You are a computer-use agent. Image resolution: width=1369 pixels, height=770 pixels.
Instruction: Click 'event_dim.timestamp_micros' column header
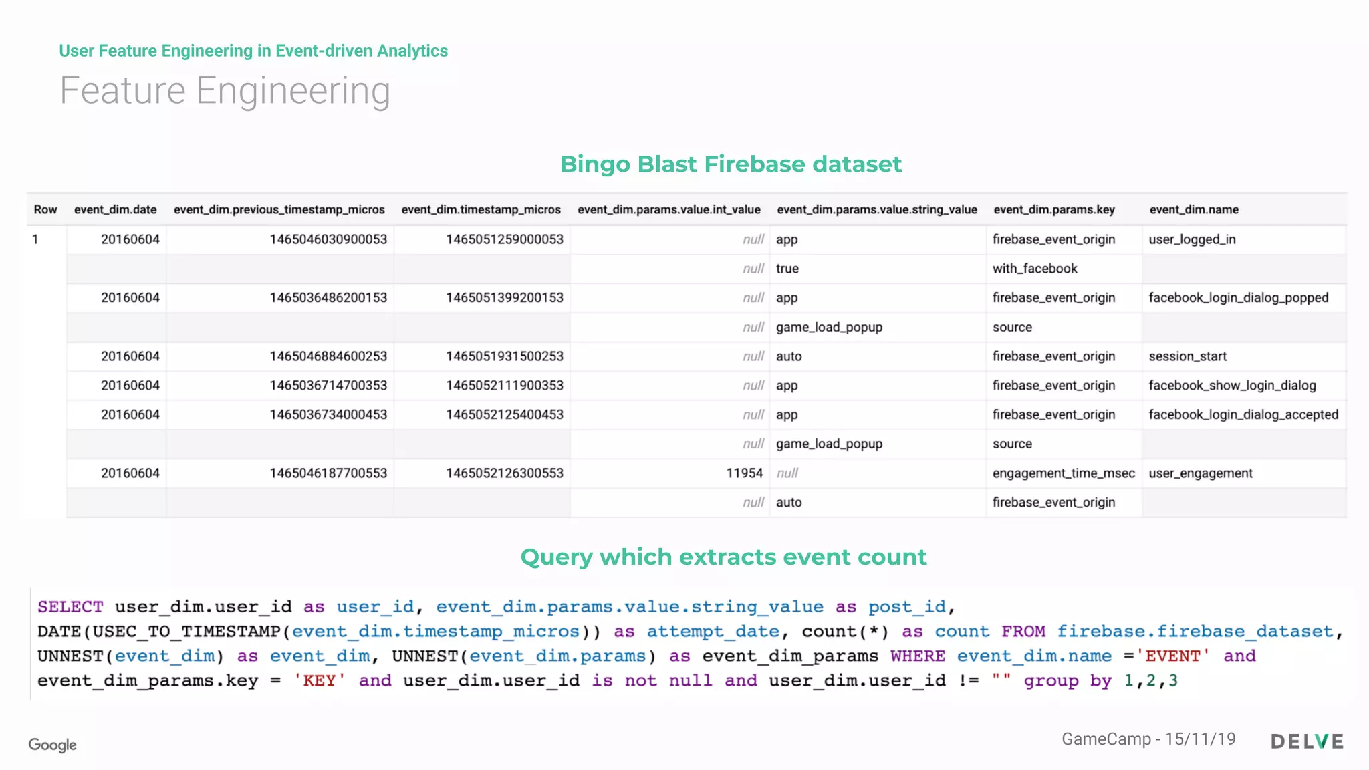point(481,209)
